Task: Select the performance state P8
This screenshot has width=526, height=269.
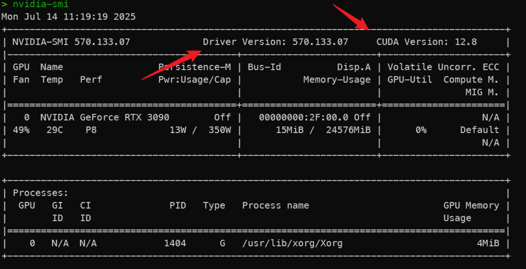Action: click(x=91, y=130)
